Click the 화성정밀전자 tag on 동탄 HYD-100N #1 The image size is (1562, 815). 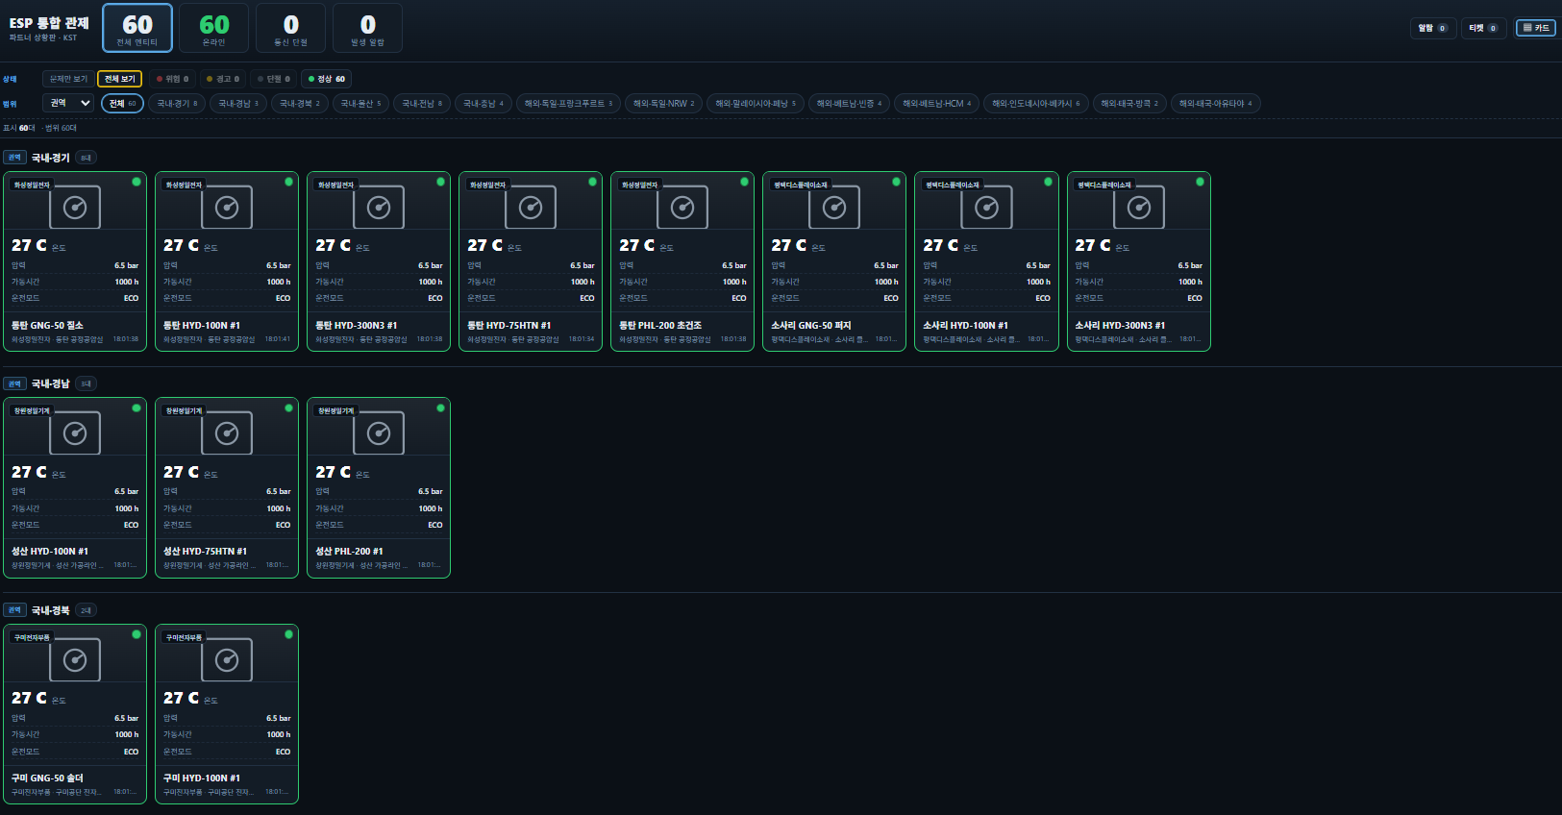pyautogui.click(x=184, y=185)
